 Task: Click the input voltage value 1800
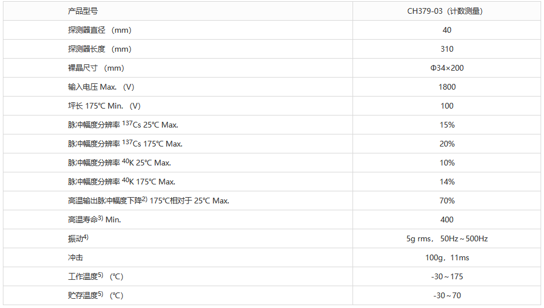coord(447,87)
